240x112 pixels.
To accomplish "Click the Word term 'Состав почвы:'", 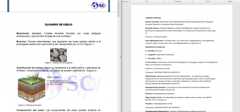I will pyautogui.click(x=151, y=62).
